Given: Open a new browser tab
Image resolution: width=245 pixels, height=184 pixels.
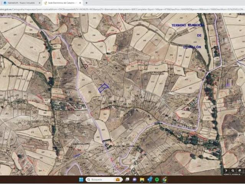Looking at the screenshot, I should [86, 3].
